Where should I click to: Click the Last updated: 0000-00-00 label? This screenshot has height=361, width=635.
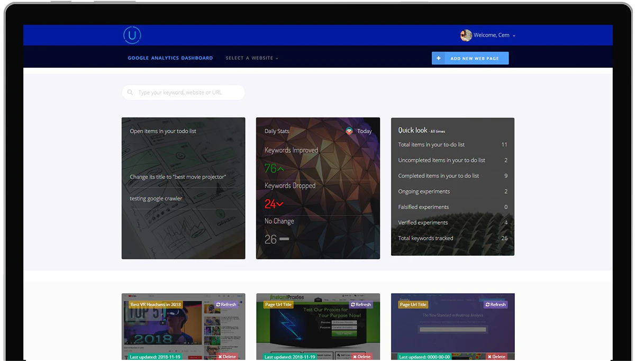425,357
